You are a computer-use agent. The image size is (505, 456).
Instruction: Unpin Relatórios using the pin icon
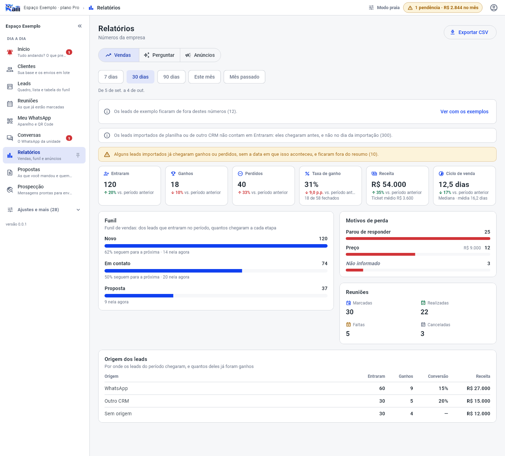[x=78, y=155]
